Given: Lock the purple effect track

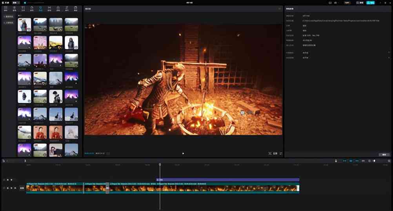Looking at the screenshot, I should 8,180.
